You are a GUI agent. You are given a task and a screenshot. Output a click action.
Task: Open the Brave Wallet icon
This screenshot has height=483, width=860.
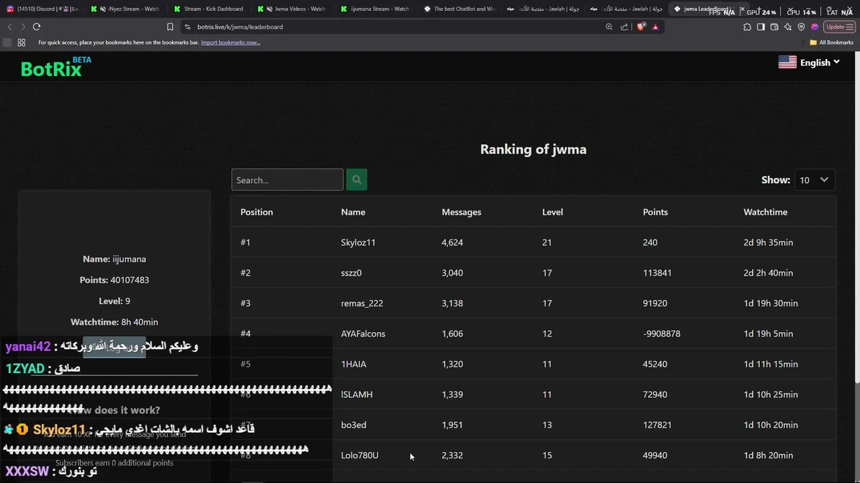point(774,27)
